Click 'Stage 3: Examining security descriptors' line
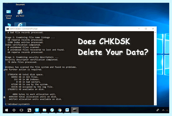The image size is (172, 116). point(32,57)
